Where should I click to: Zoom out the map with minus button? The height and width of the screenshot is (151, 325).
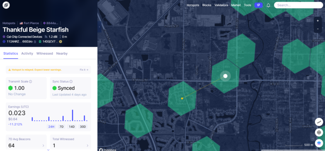pos(318,29)
